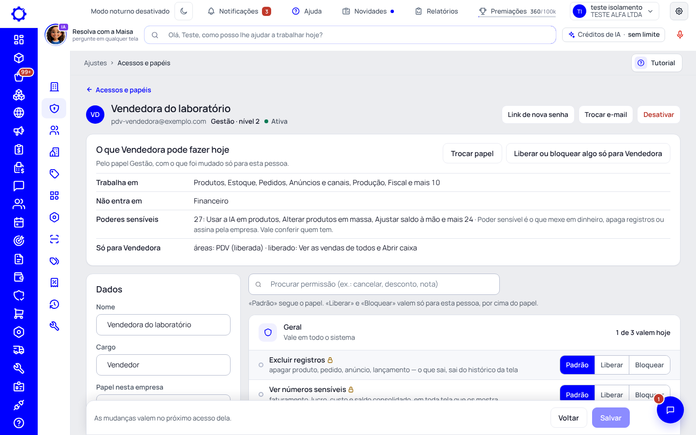The width and height of the screenshot is (696, 435).
Task: Click the microphone icon near the AI credits
Action: pyautogui.click(x=680, y=35)
